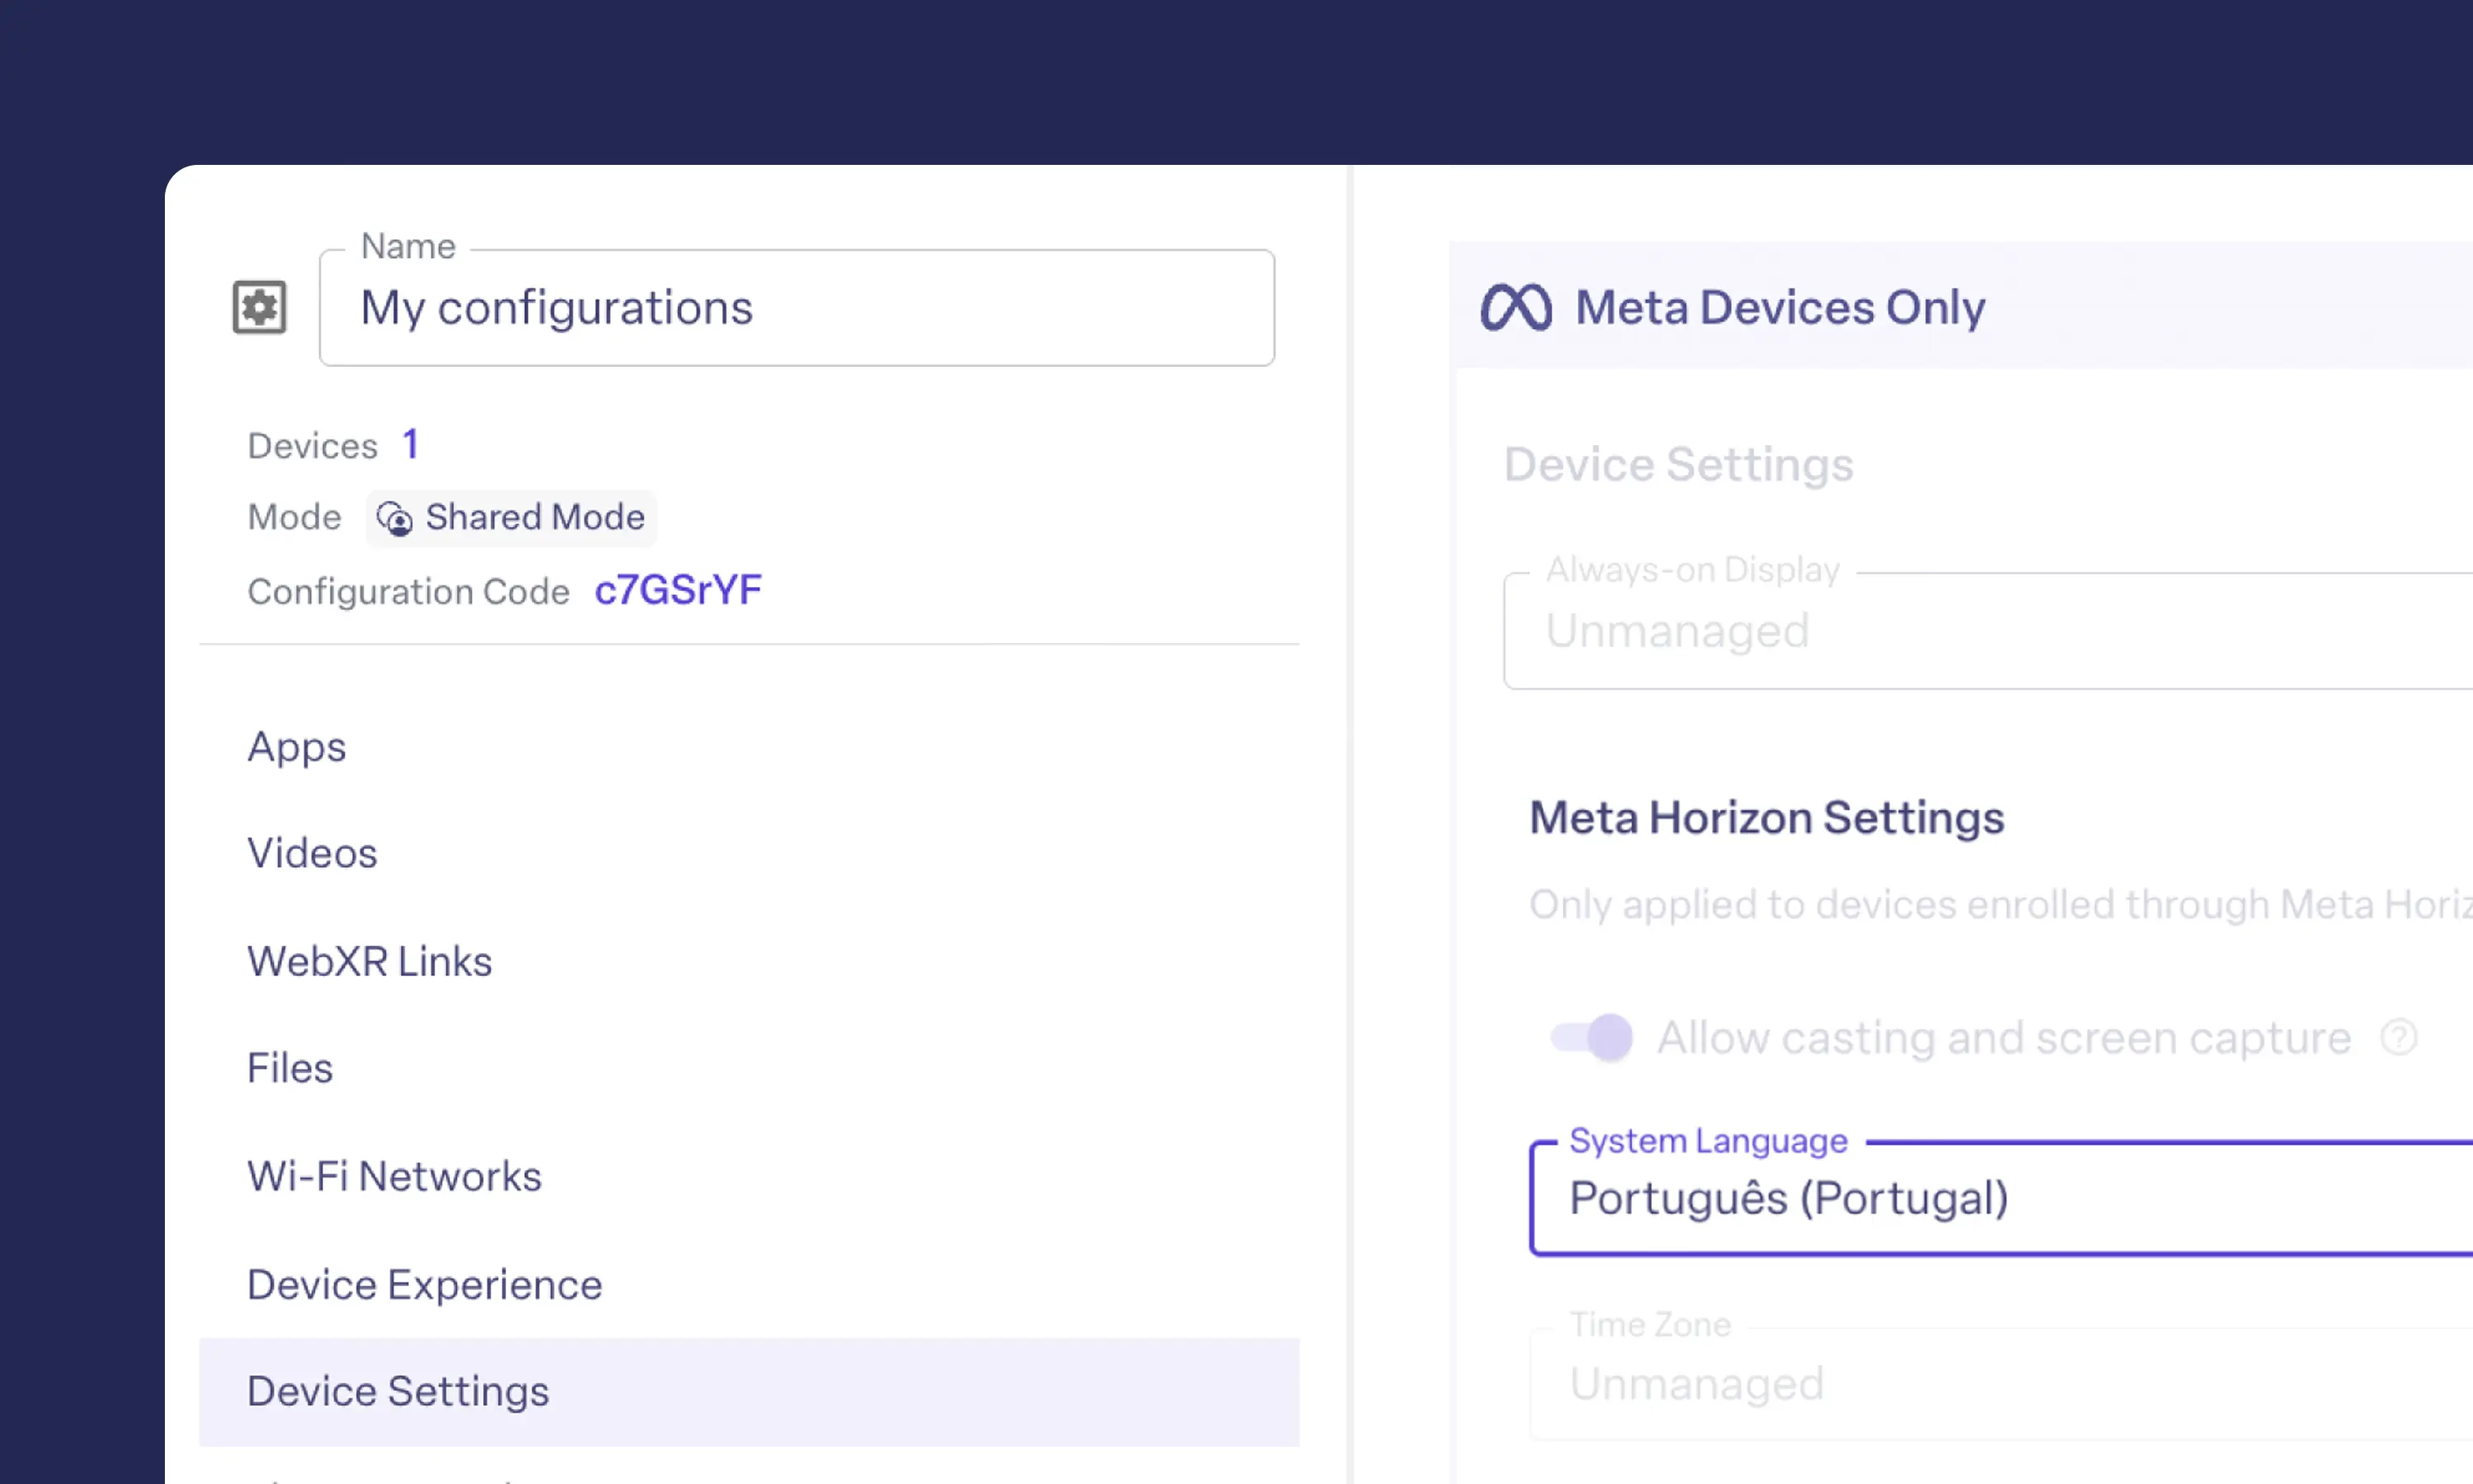Click the configuration gear icon beside Name

260,307
